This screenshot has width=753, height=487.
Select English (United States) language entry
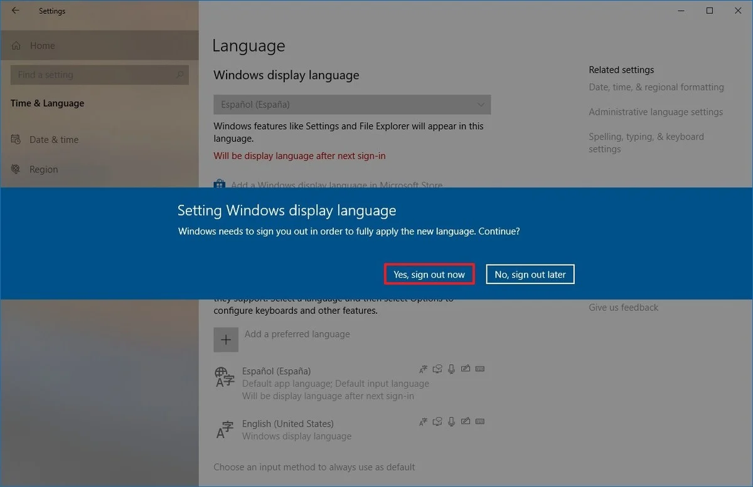click(x=288, y=424)
